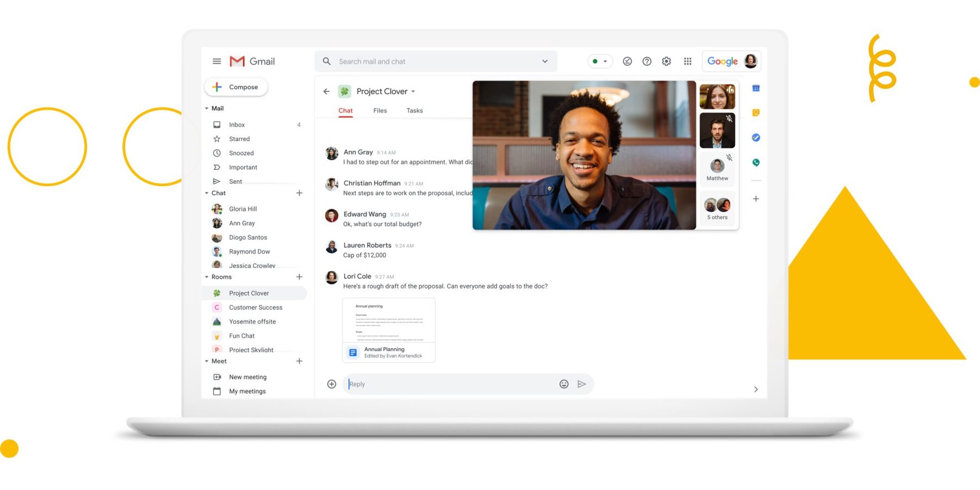This screenshot has height=490, width=980.
Task: Open Gmail settings with the gear icon
Action: click(x=666, y=61)
